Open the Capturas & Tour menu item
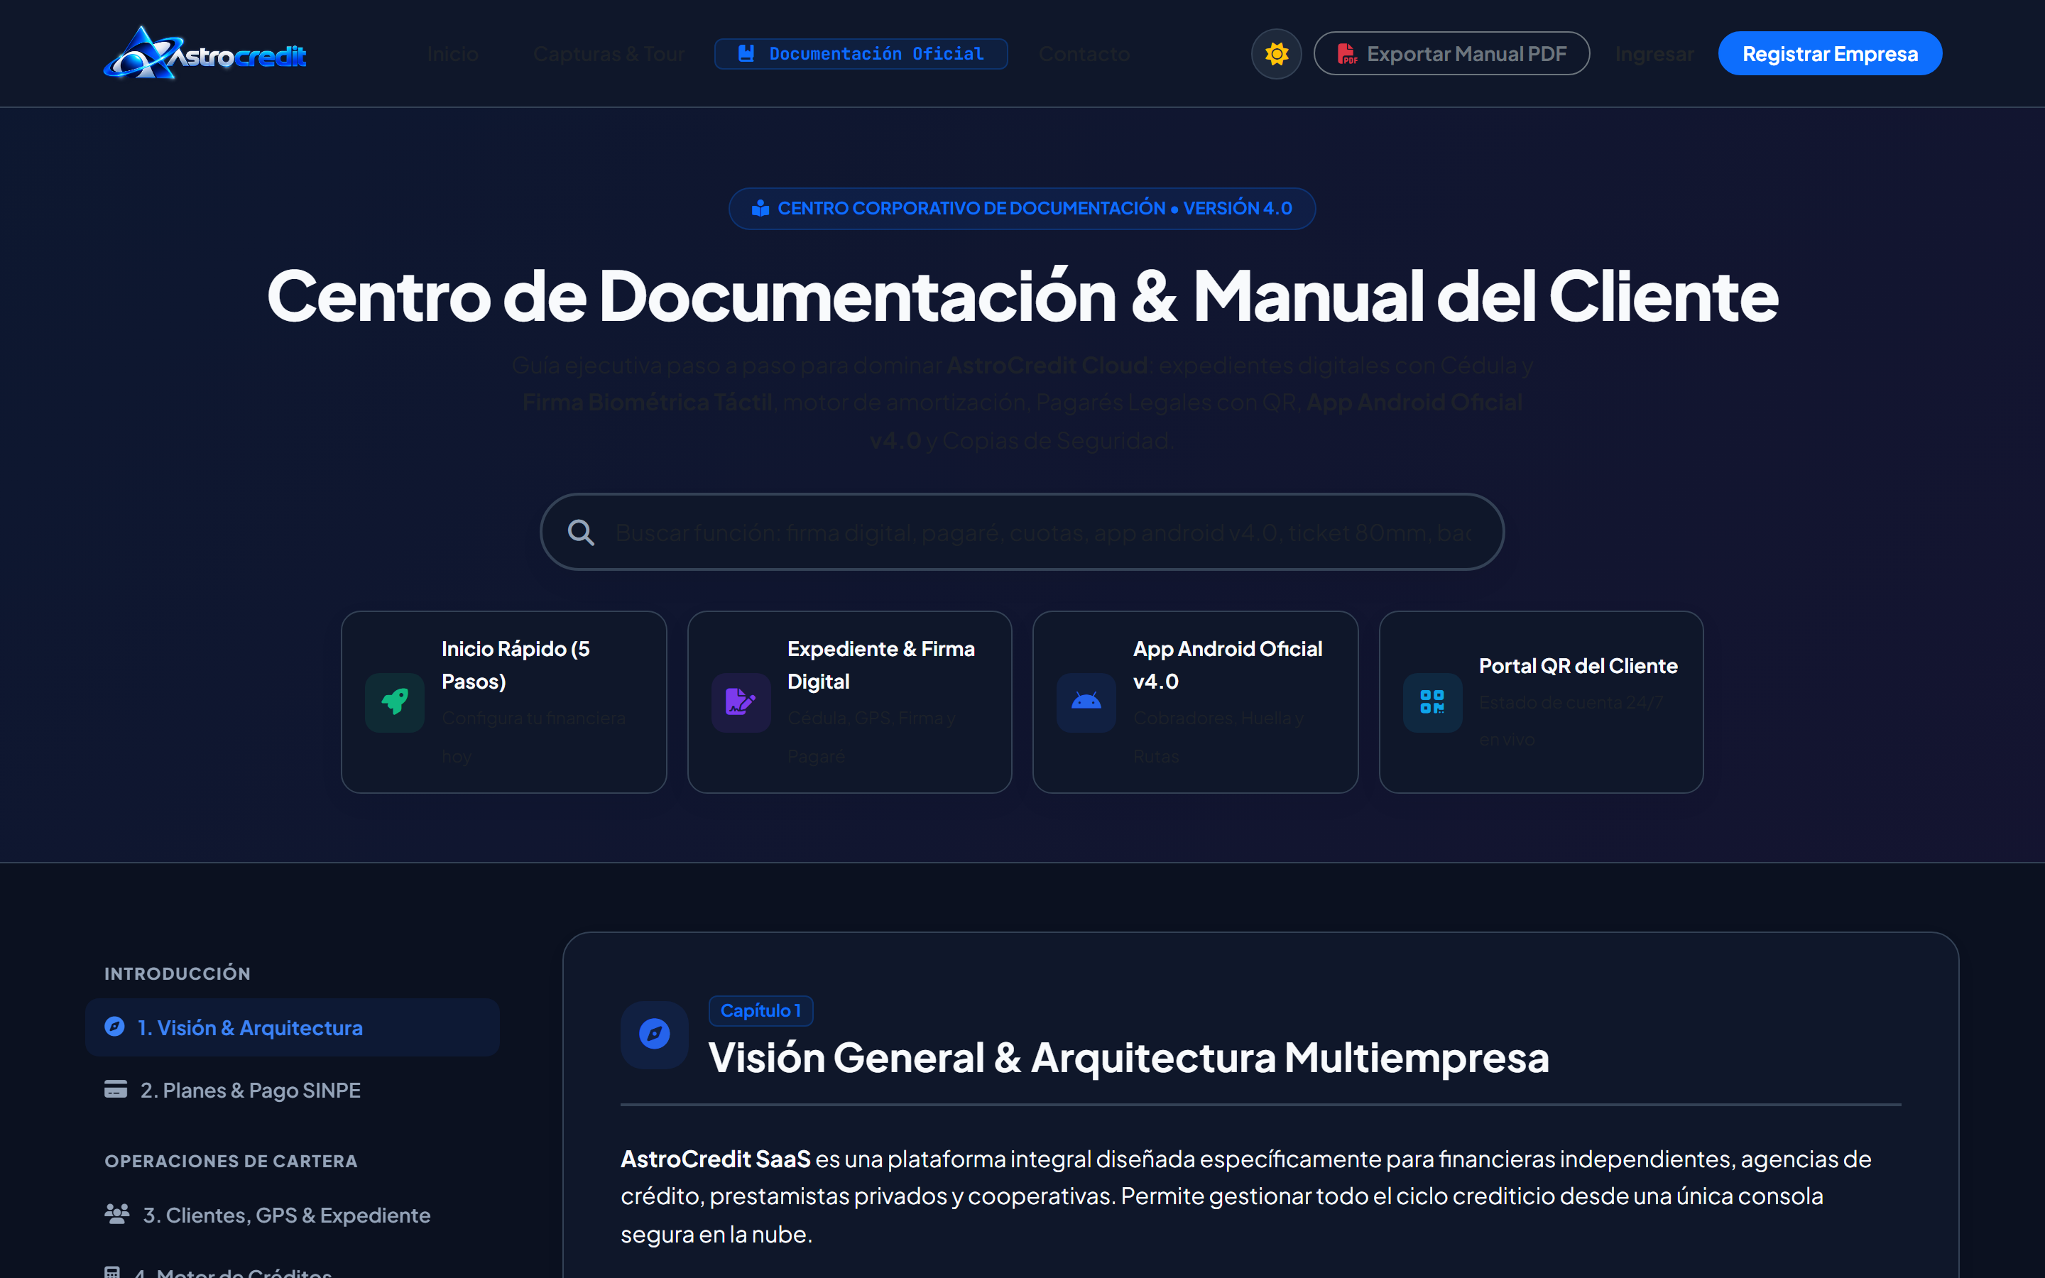Image resolution: width=2045 pixels, height=1278 pixels. [609, 54]
